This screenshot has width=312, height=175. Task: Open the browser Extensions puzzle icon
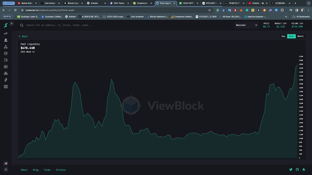tap(282, 10)
